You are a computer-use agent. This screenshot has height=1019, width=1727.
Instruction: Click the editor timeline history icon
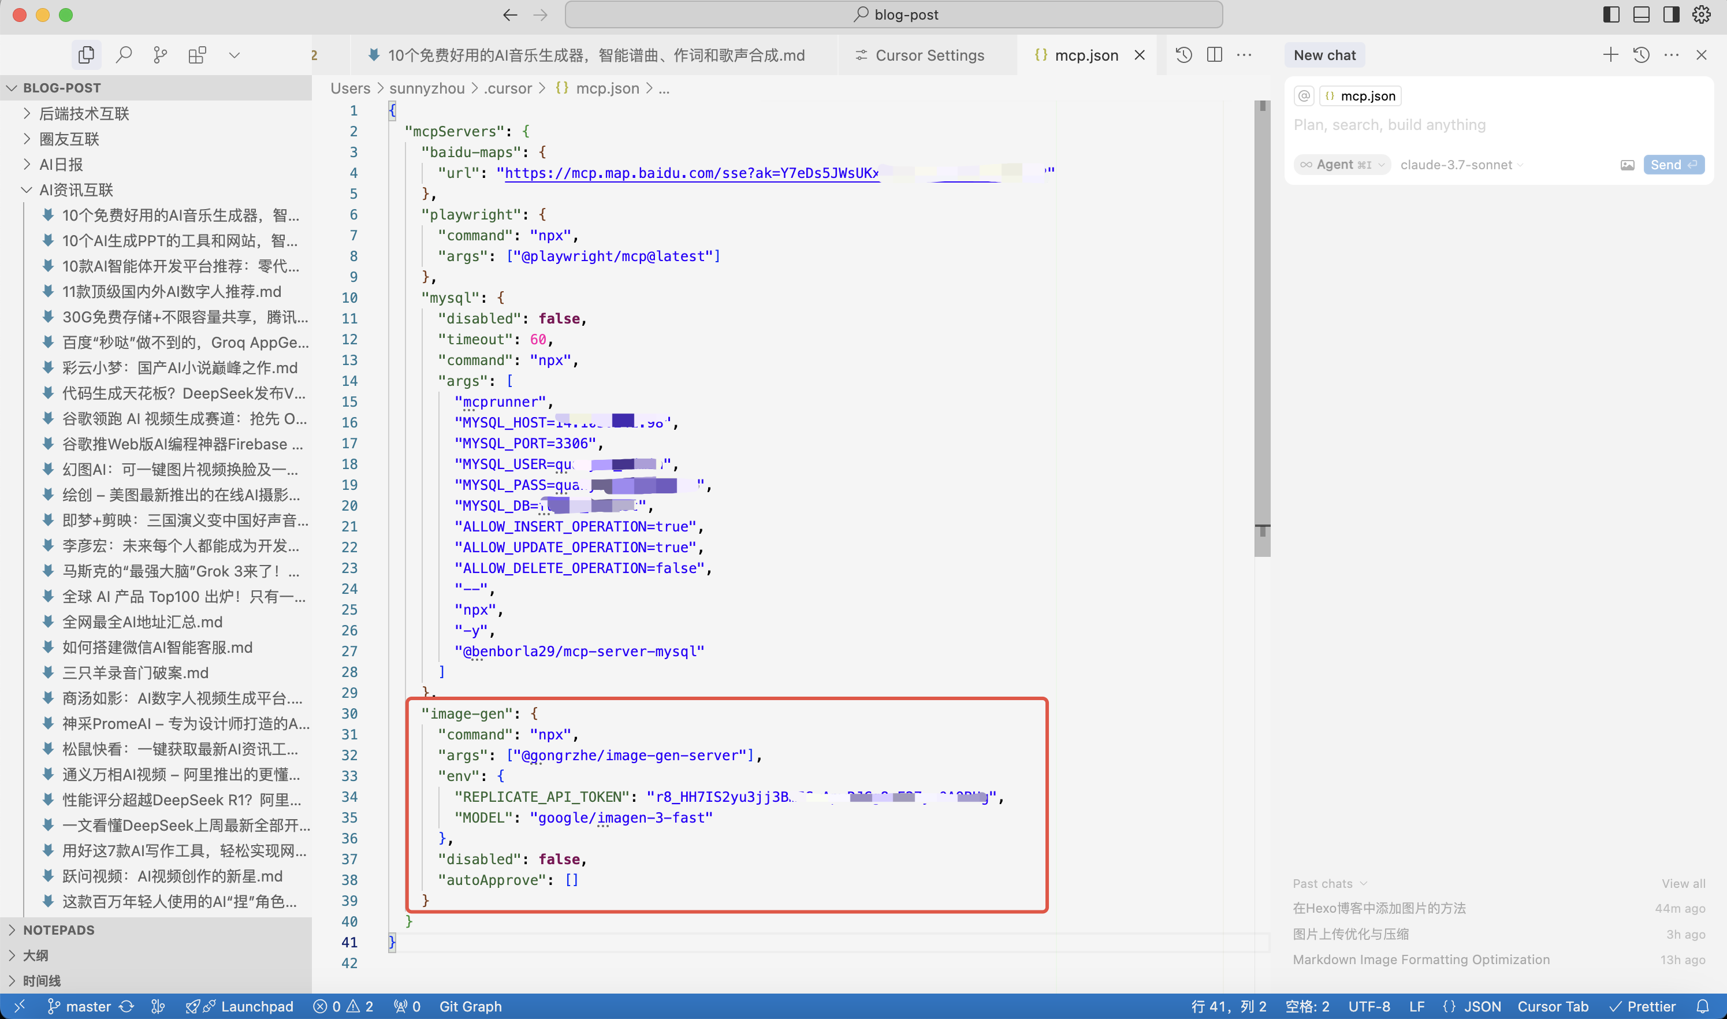pos(1183,55)
